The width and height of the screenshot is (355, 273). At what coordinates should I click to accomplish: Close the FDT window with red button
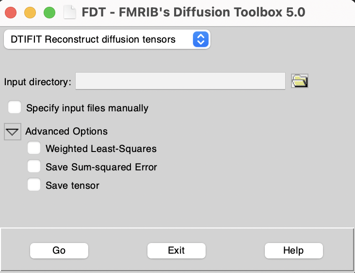coord(11,13)
